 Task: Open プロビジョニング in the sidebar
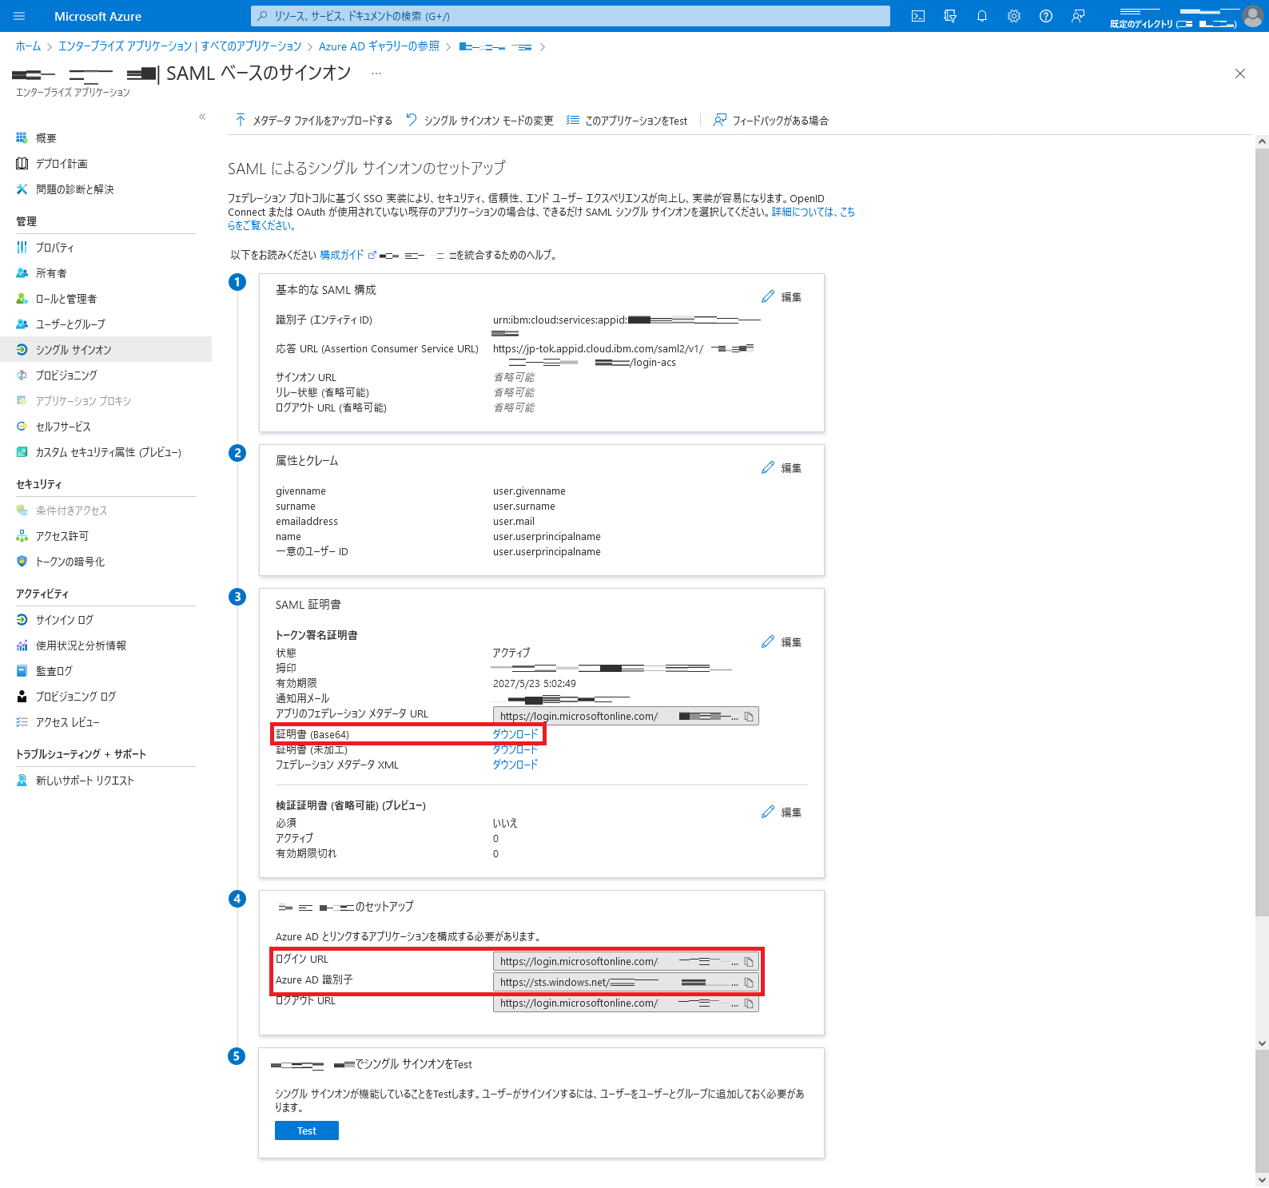point(66,375)
